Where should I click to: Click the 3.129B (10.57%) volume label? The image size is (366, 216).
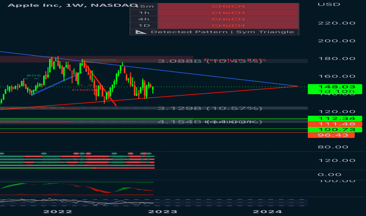coord(210,108)
